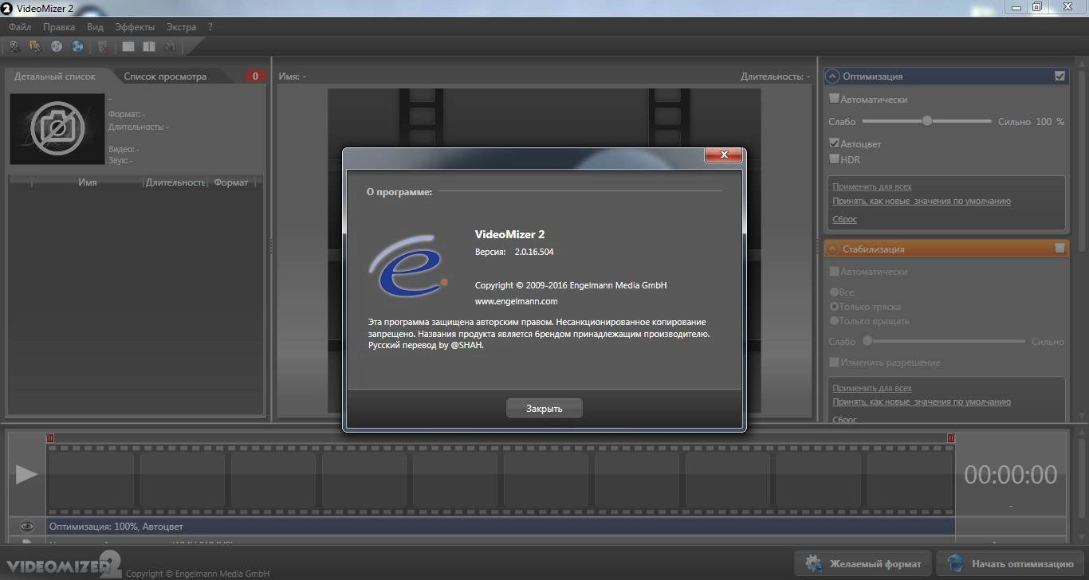The width and height of the screenshot is (1089, 580).
Task: Select the Только вращать radio option
Action: point(834,320)
